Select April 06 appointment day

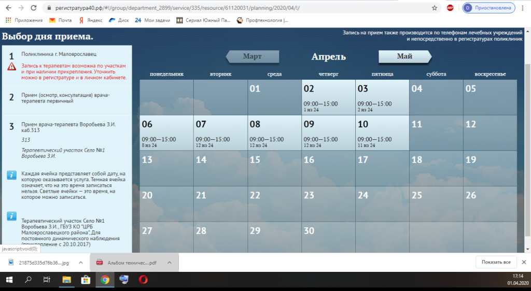tap(166, 133)
